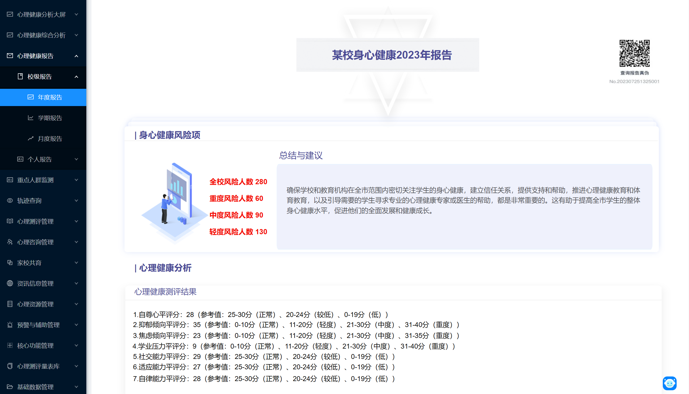
Task: Open the 家校共育 sidebar section
Action: point(29,263)
